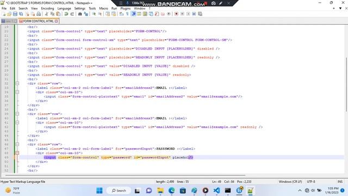Open the Settings menu

point(80,9)
